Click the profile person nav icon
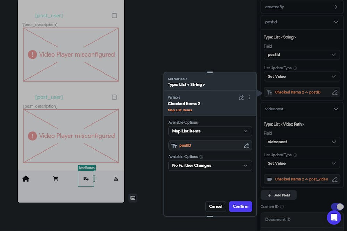Viewport: 347px width, 231px height. point(116,179)
